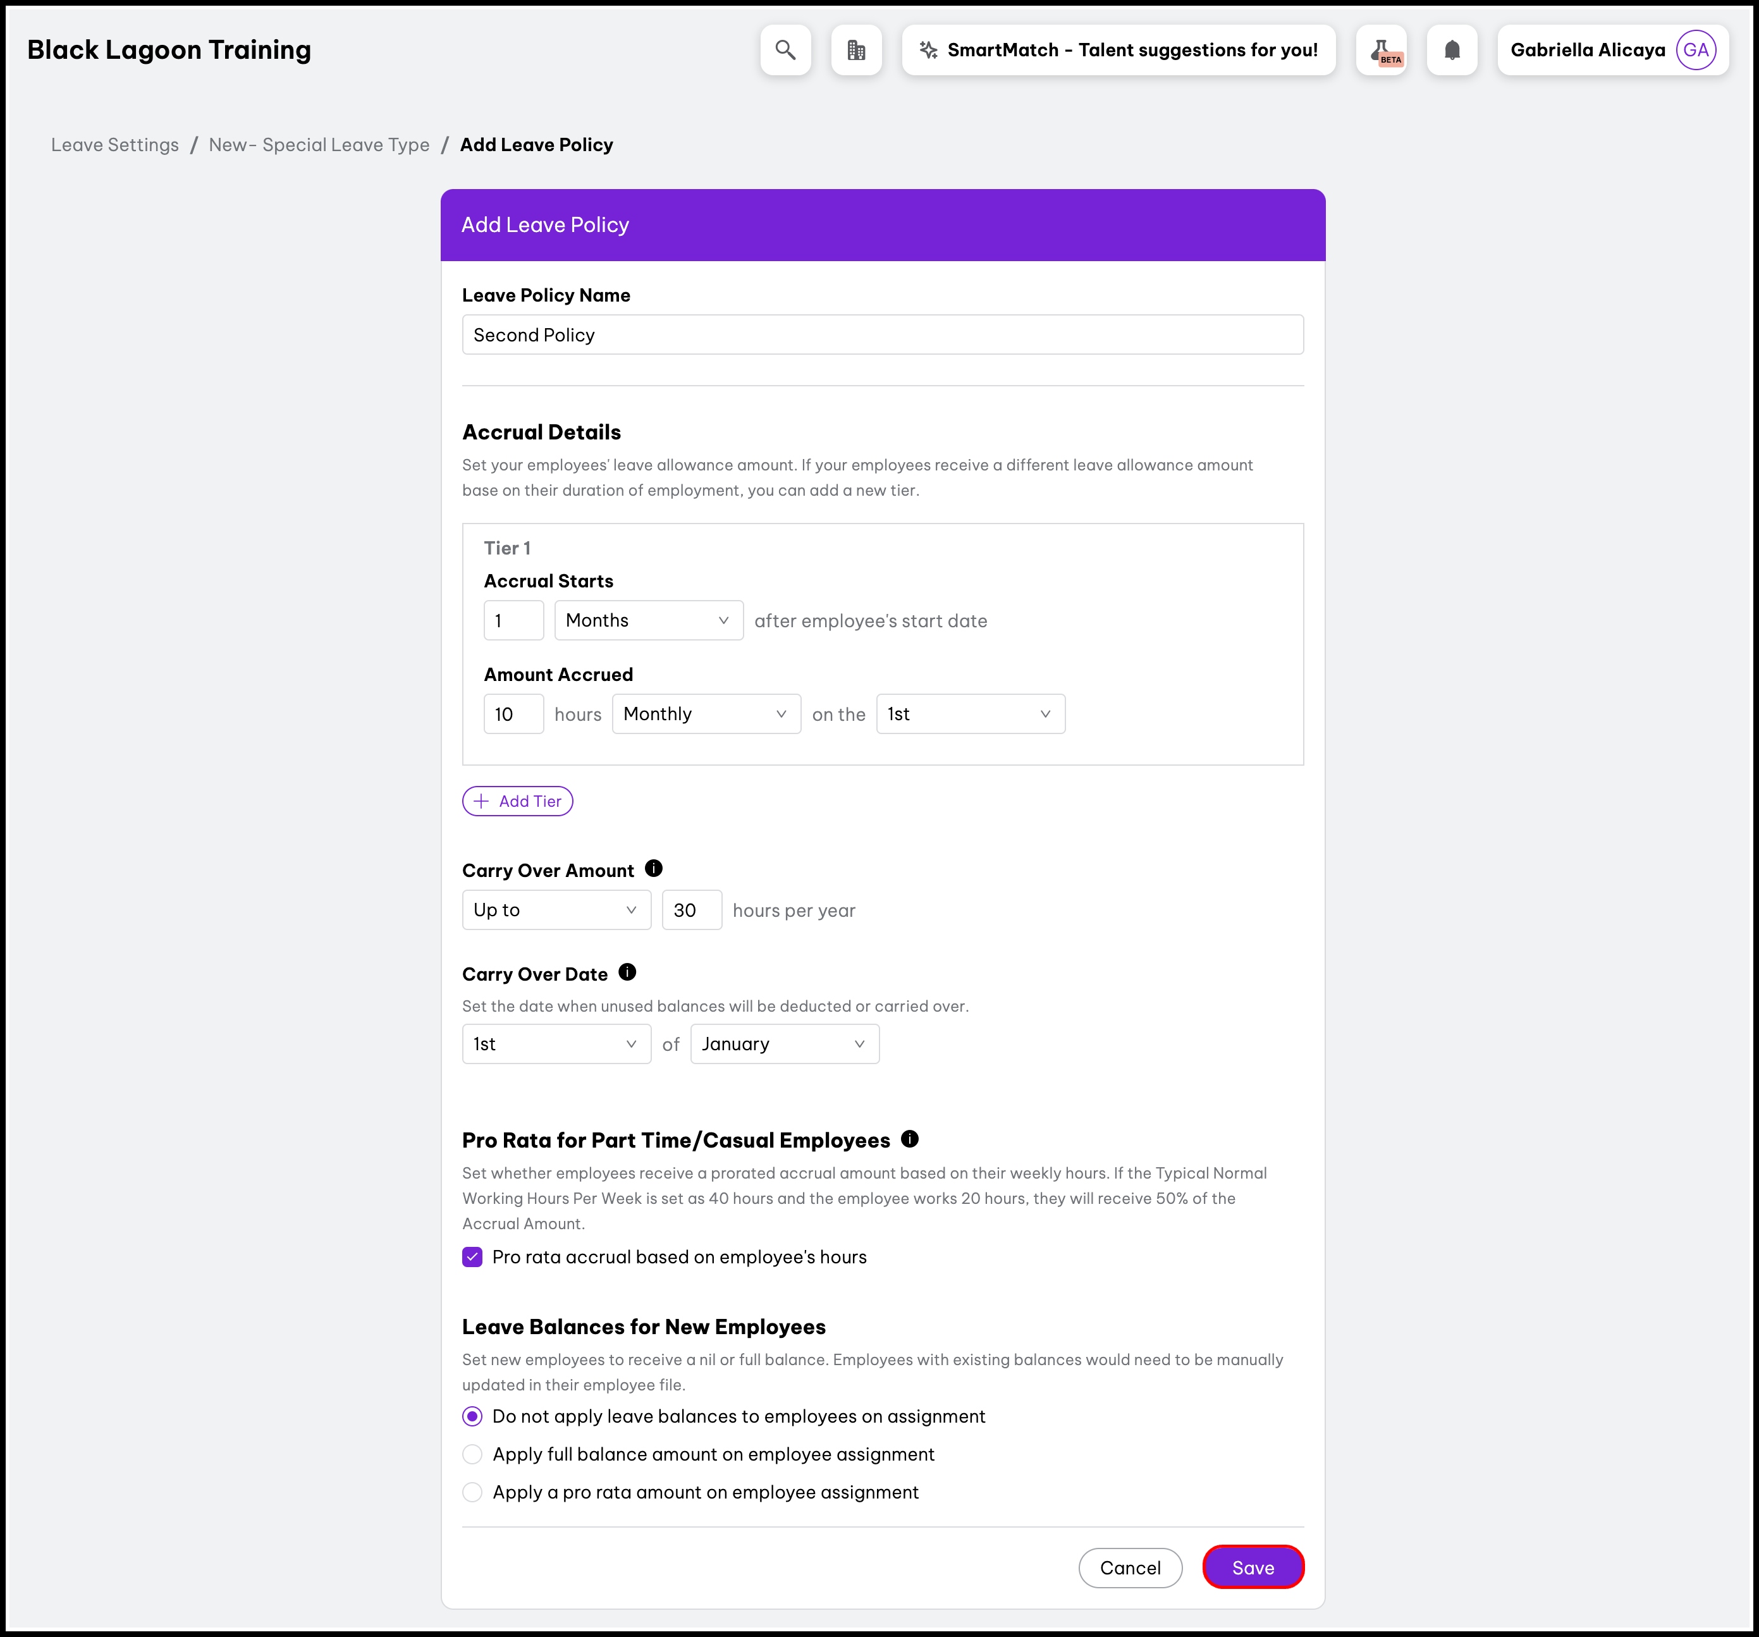
Task: Click the Carry Over Date info icon
Action: pos(627,972)
